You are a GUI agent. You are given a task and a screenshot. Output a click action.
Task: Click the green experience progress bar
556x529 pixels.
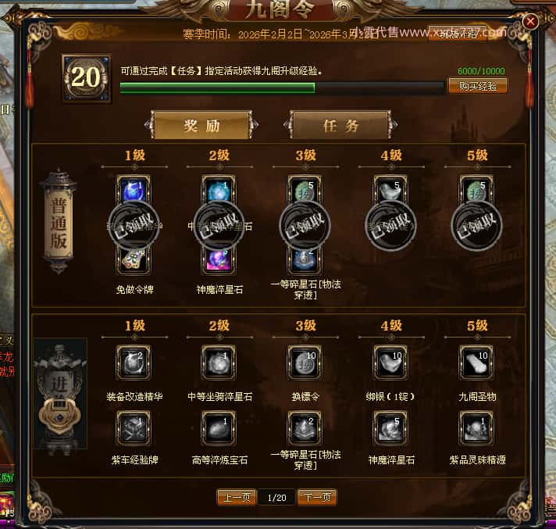[x=282, y=88]
